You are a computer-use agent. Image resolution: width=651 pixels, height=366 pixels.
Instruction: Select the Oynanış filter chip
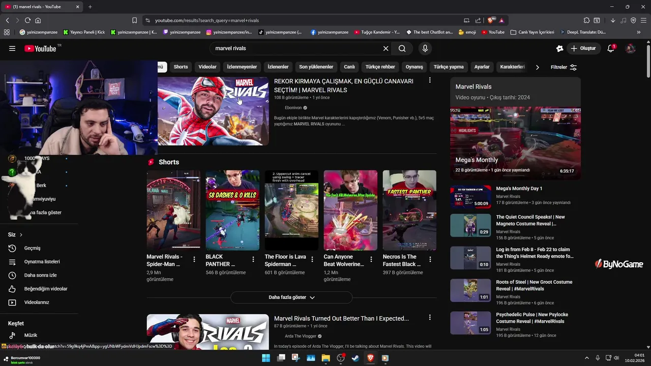click(415, 67)
